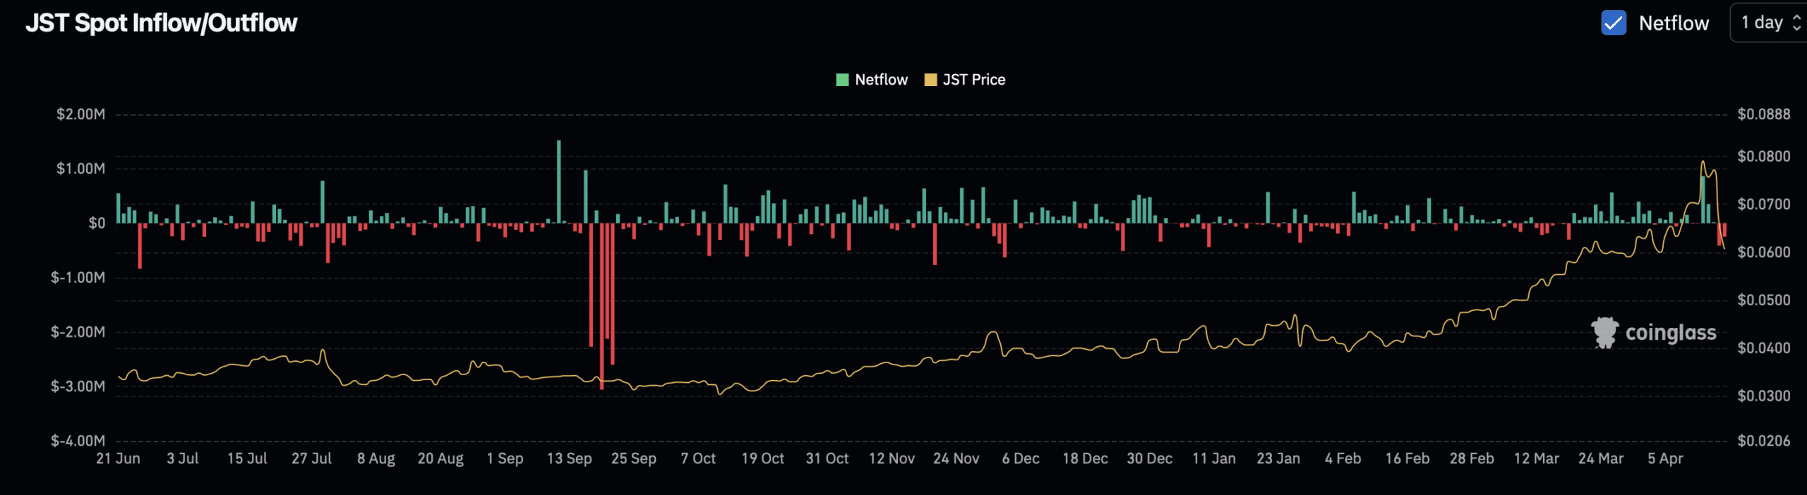The height and width of the screenshot is (495, 1807).
Task: Uncheck the Netflow checkbox
Action: point(1614,23)
